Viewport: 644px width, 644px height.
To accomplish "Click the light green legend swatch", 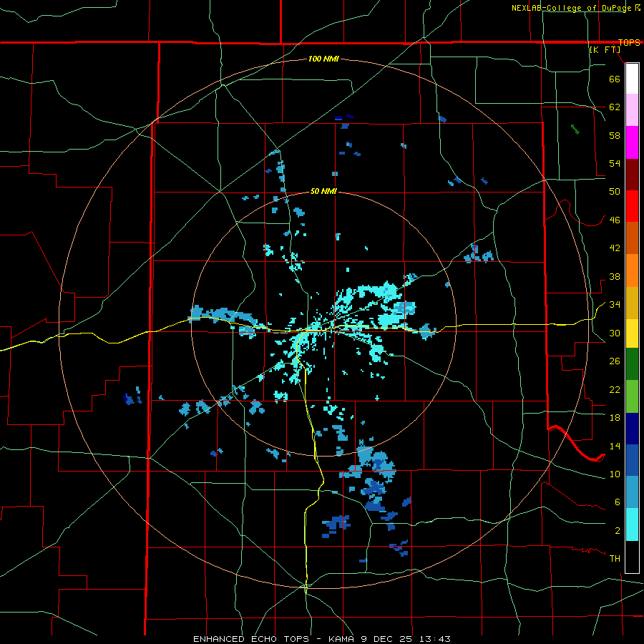I will 632,396.
